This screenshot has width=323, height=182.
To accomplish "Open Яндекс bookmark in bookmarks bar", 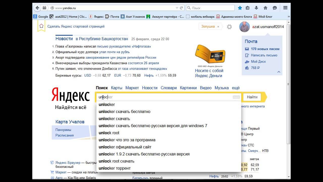I will pos(96,16).
